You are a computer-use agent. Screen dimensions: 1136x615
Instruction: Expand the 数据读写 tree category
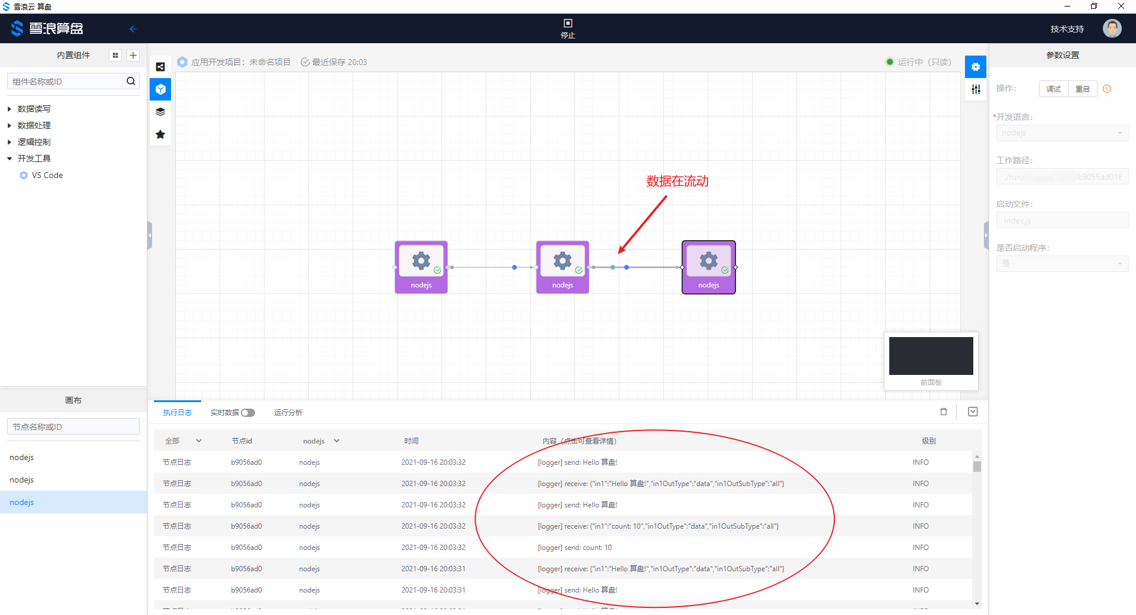click(9, 109)
